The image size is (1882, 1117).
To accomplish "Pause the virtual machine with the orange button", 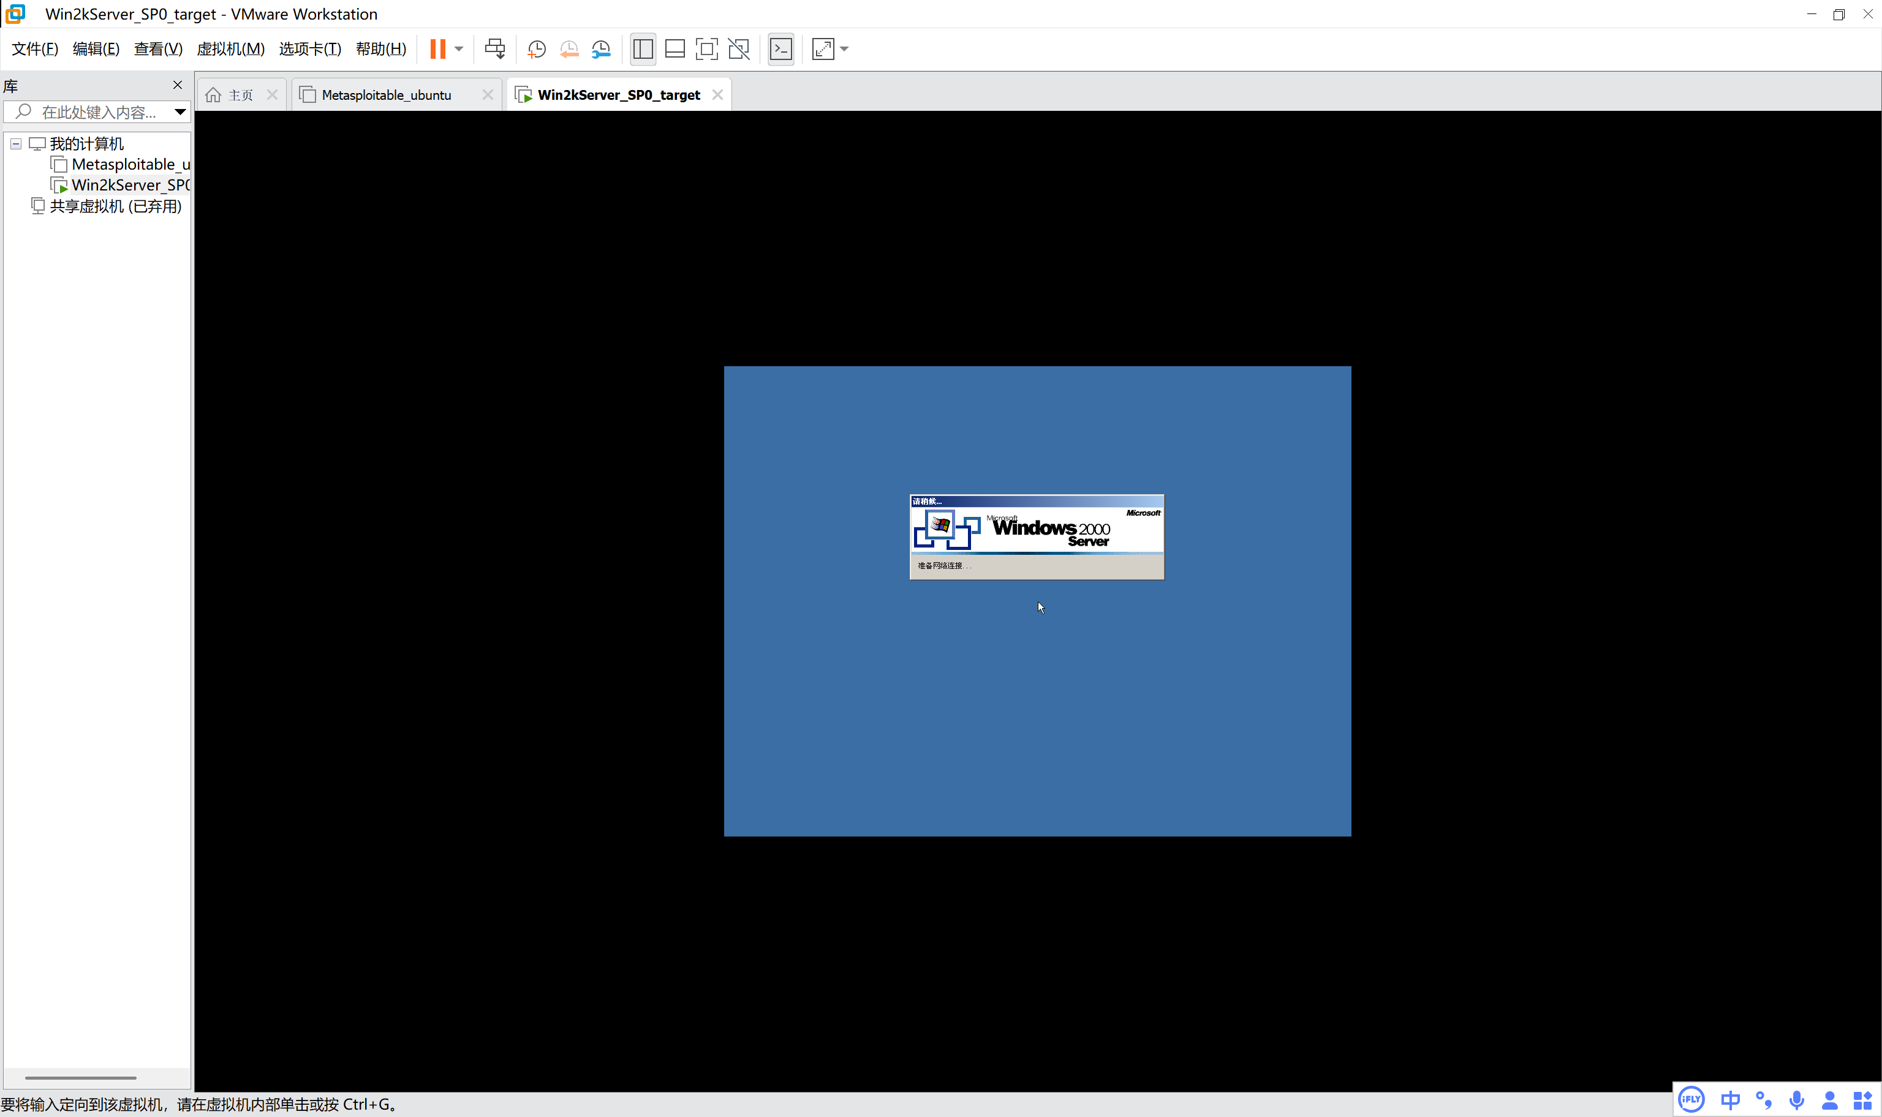I will pyautogui.click(x=437, y=49).
